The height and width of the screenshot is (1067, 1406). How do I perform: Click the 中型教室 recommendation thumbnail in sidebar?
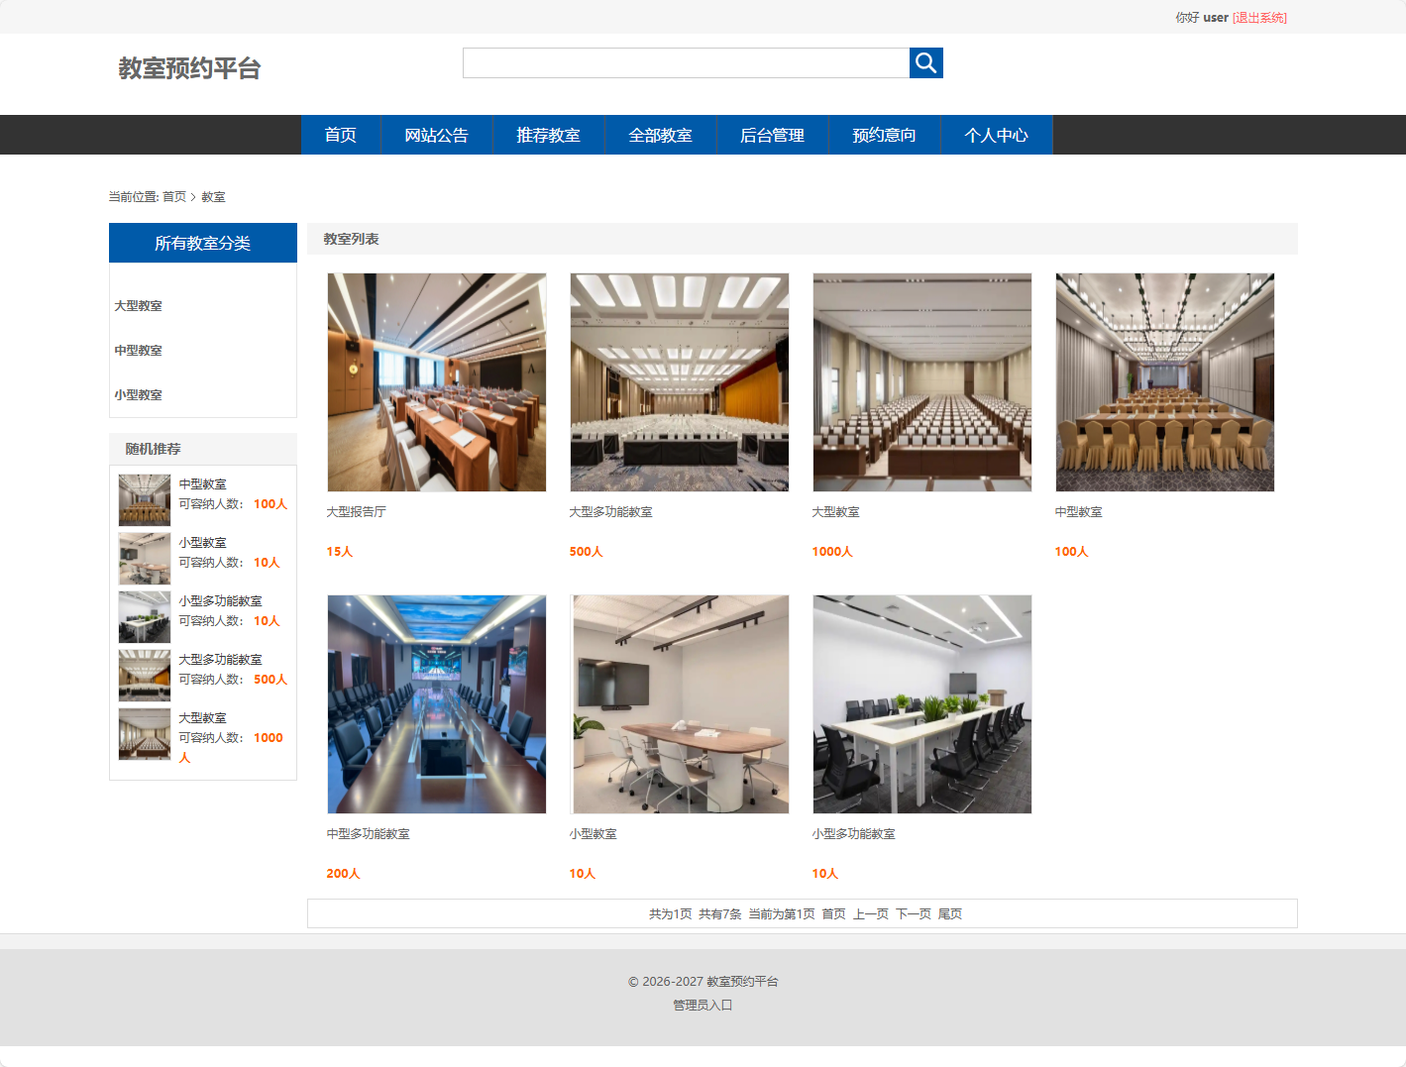[x=144, y=500]
